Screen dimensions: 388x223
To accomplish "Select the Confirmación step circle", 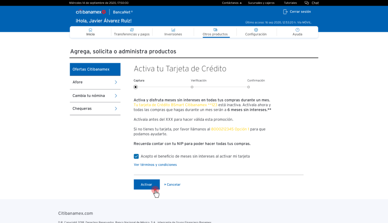I will tap(249, 87).
